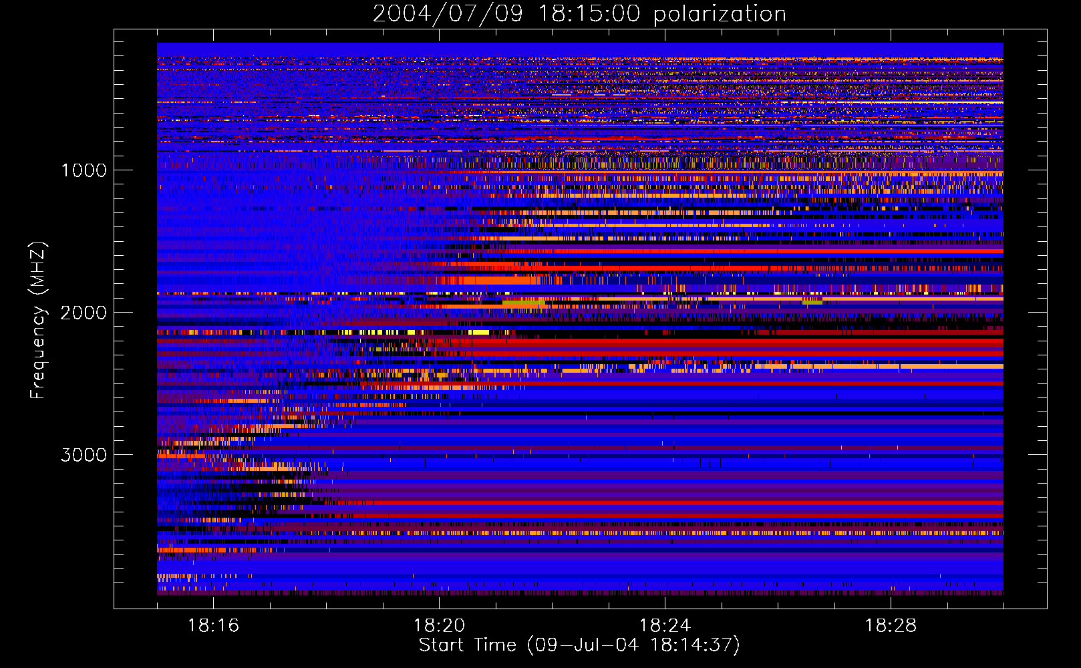
Task: Click the 1000 frequency tick label
Action: (84, 170)
